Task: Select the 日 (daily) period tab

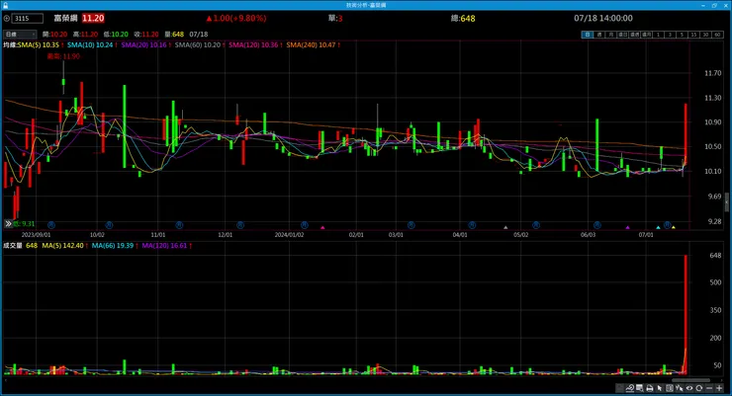Action: [588, 35]
